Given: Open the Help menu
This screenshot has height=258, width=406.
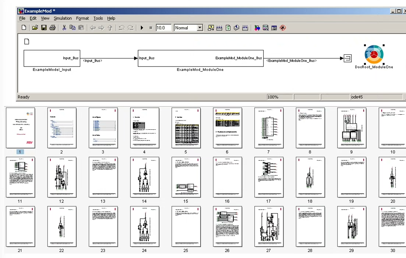Looking at the screenshot, I should (x=111, y=18).
